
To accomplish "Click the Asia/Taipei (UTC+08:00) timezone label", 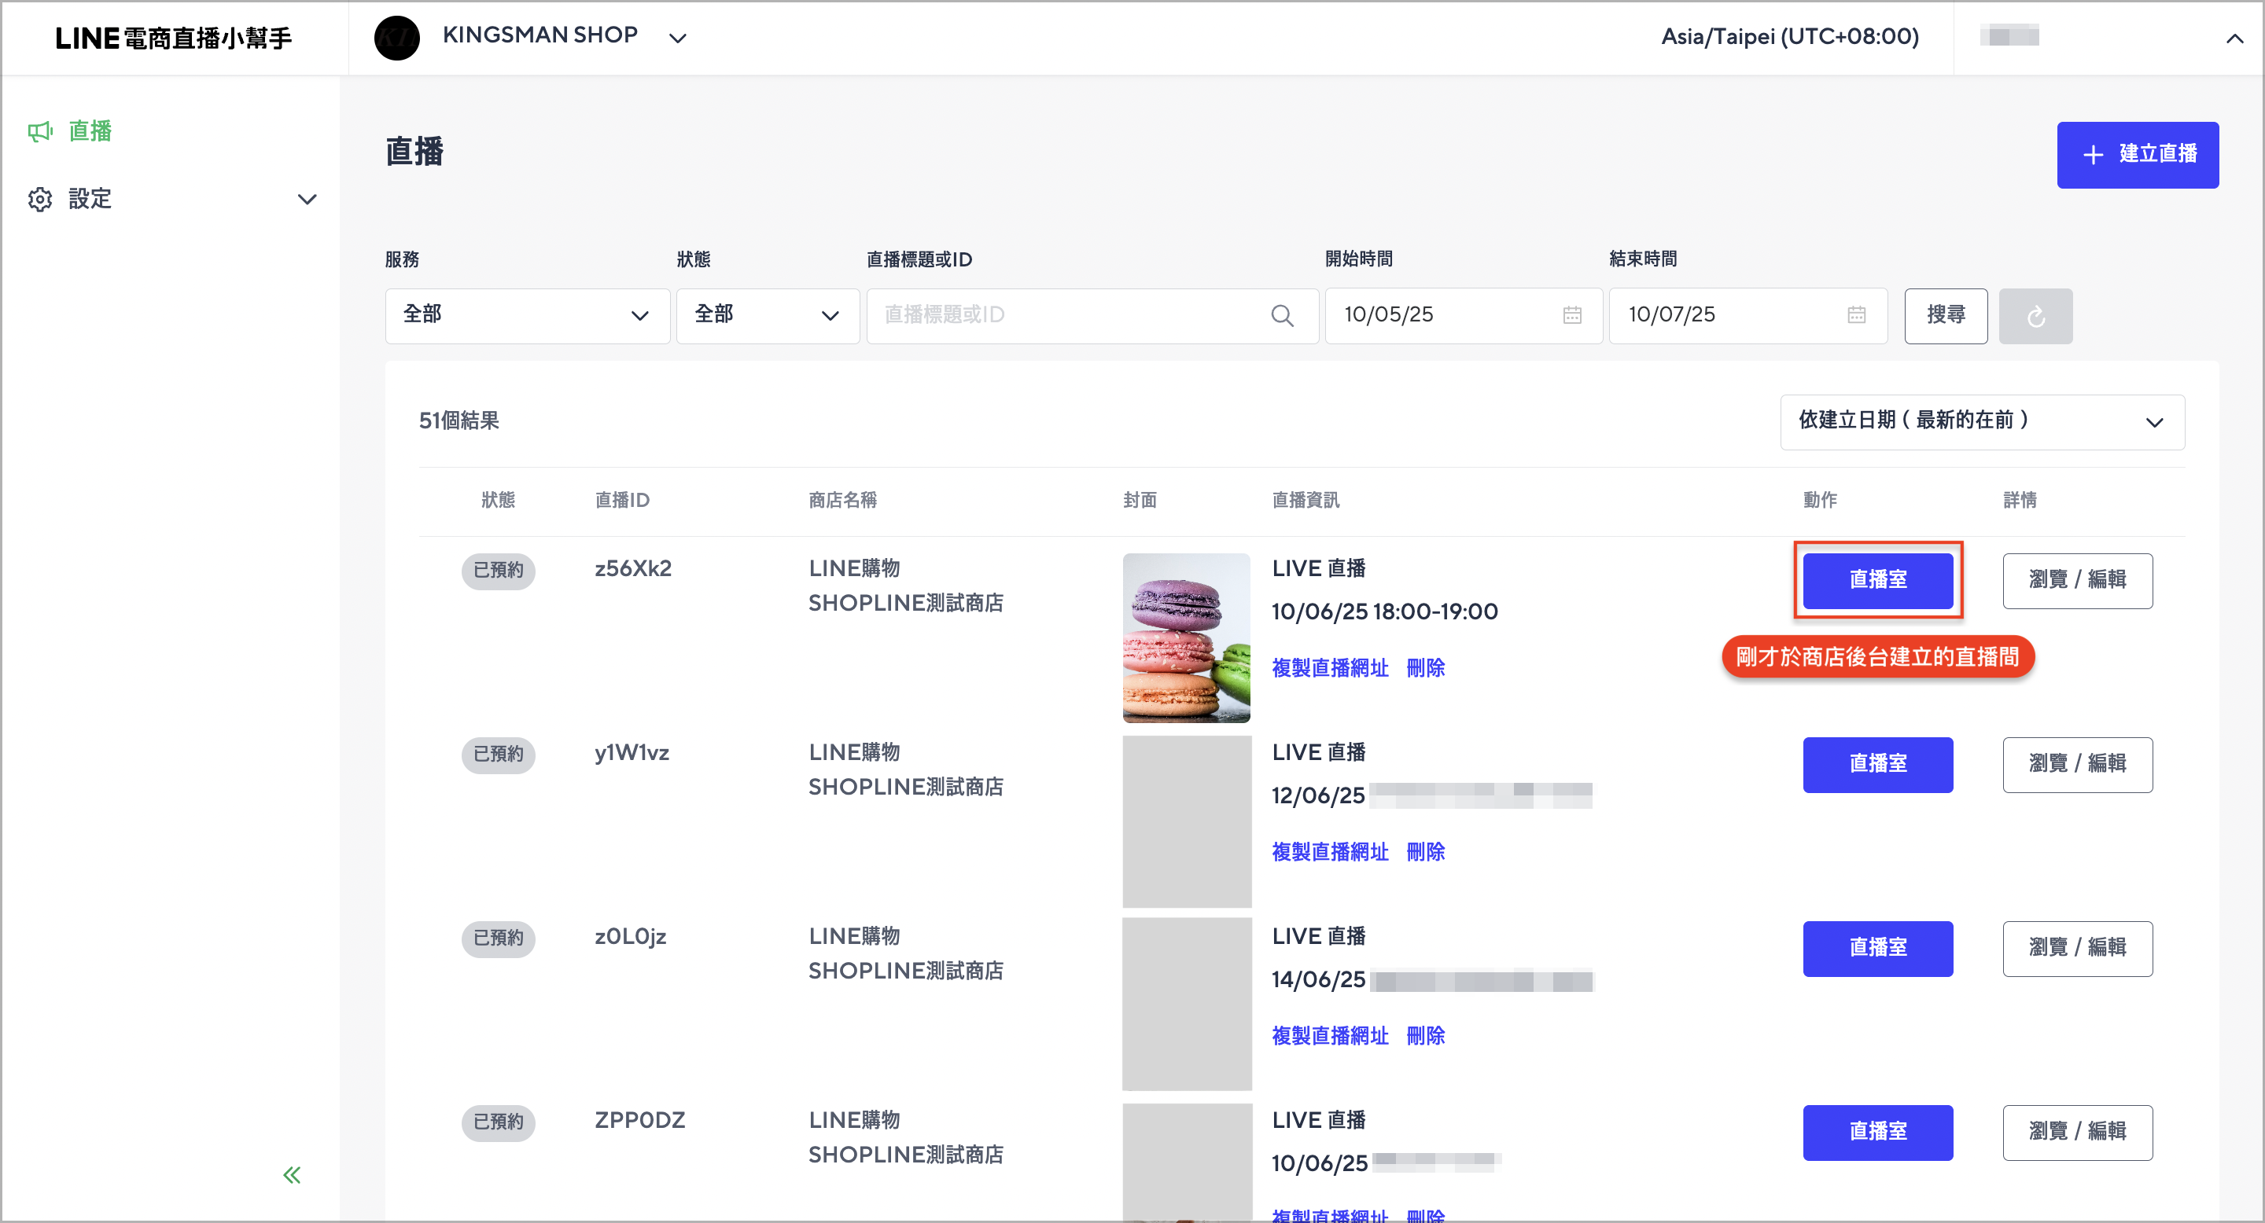I will click(x=1789, y=37).
